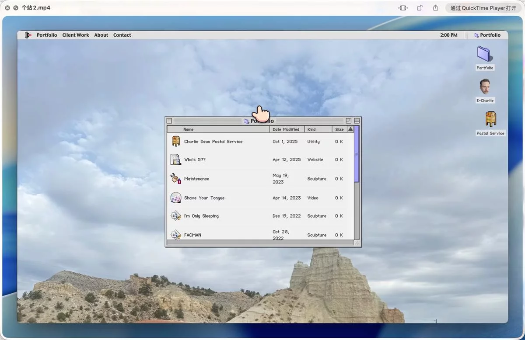Sort by the Date Modified column header
The image size is (525, 340).
[x=287, y=129]
